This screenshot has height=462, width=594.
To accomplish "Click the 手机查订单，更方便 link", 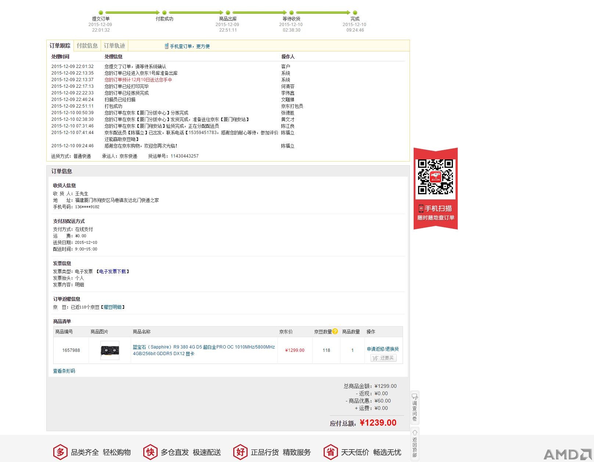I will [x=190, y=46].
